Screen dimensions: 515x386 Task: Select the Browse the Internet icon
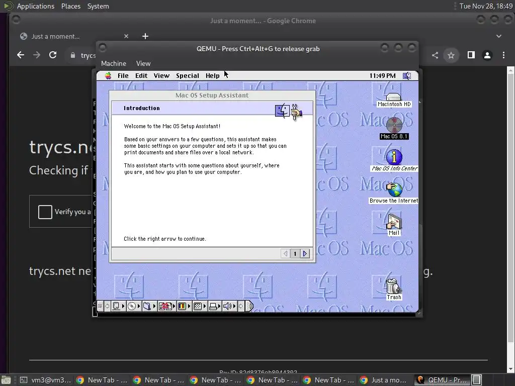point(394,193)
